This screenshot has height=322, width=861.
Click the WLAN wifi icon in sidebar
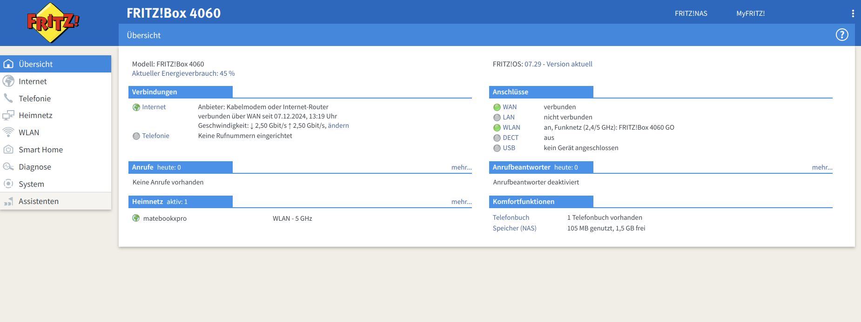(8, 132)
